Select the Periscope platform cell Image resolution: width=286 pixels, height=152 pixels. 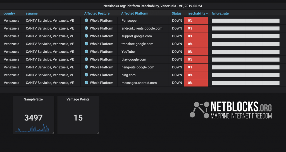pos(129,21)
